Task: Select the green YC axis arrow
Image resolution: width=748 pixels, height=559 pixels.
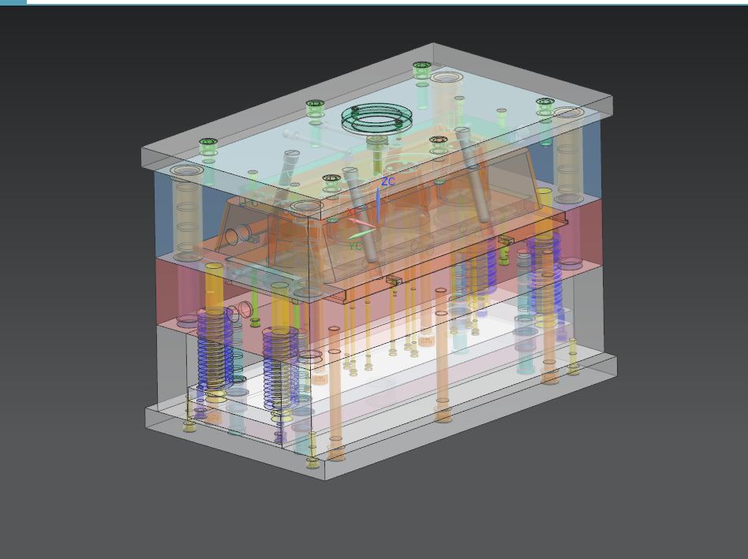Action: point(361,233)
